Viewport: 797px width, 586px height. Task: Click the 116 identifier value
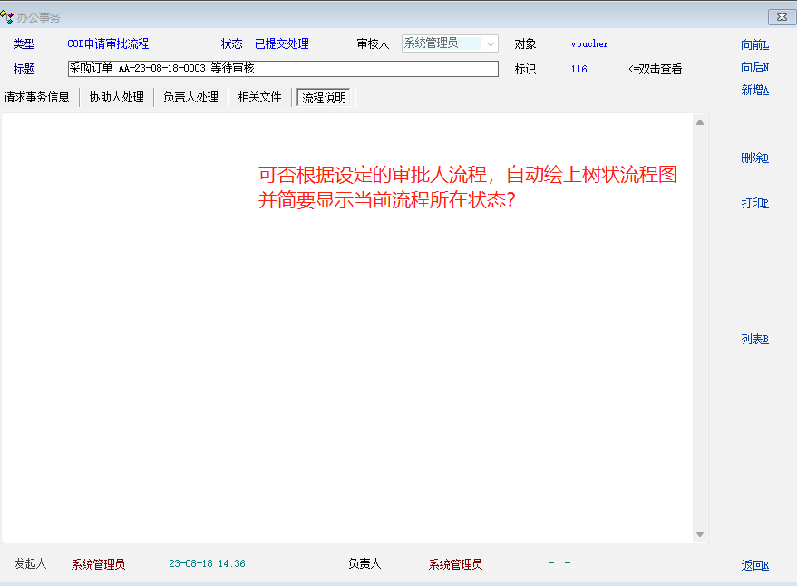pos(578,69)
